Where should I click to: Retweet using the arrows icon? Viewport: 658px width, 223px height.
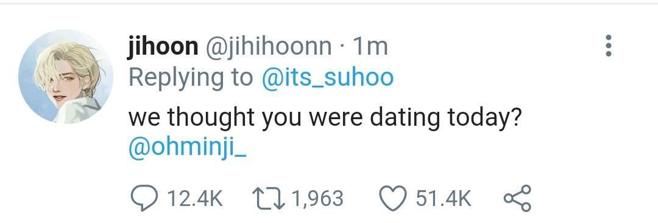(x=268, y=198)
